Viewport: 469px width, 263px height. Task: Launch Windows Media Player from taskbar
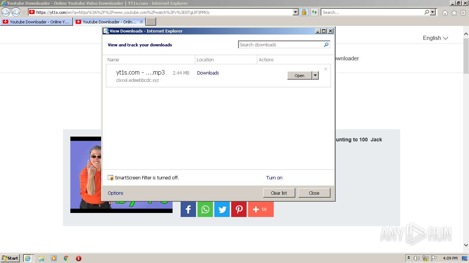coord(54,258)
